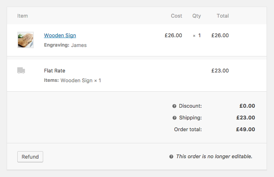Image resolution: width=274 pixels, height=177 pixels.
Task: Open the Wooden Sign product link
Action: coord(60,36)
